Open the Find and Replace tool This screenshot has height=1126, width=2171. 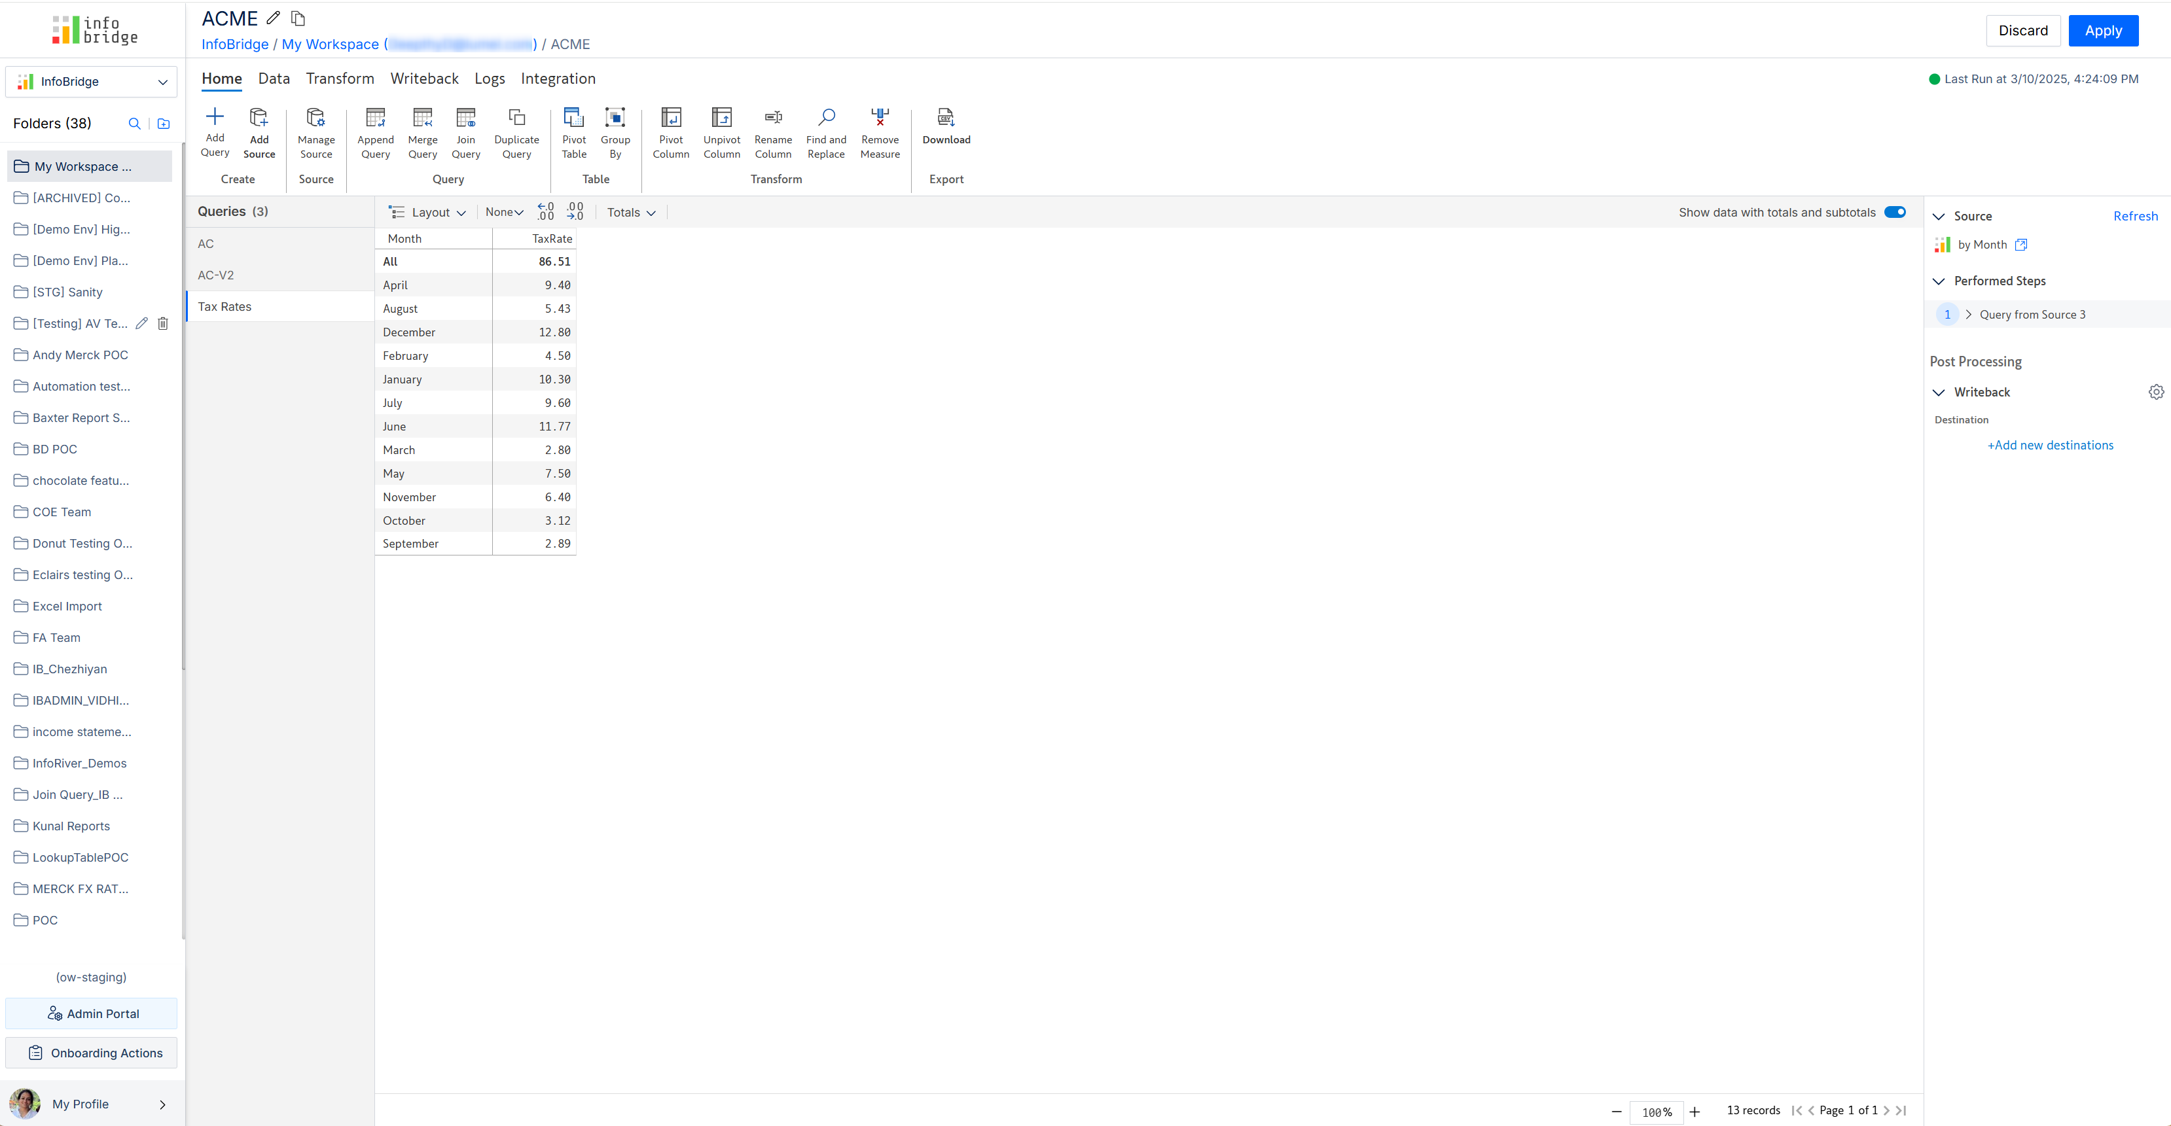click(825, 118)
